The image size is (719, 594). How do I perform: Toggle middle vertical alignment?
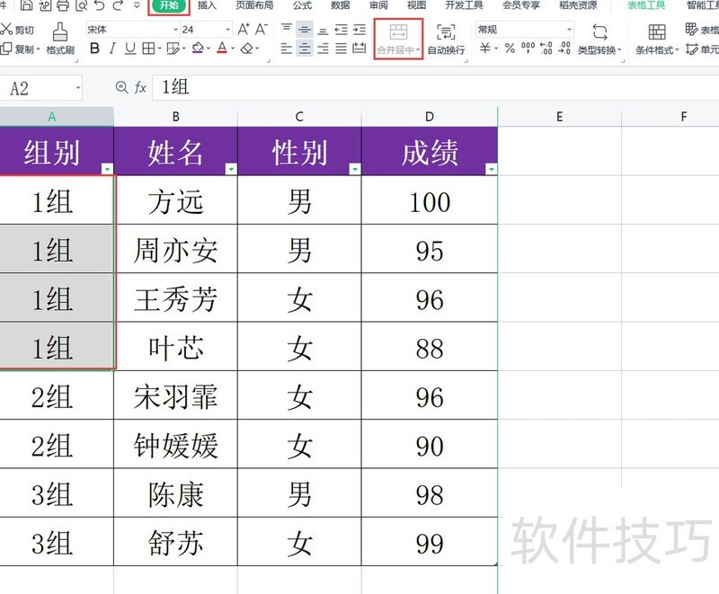[305, 30]
